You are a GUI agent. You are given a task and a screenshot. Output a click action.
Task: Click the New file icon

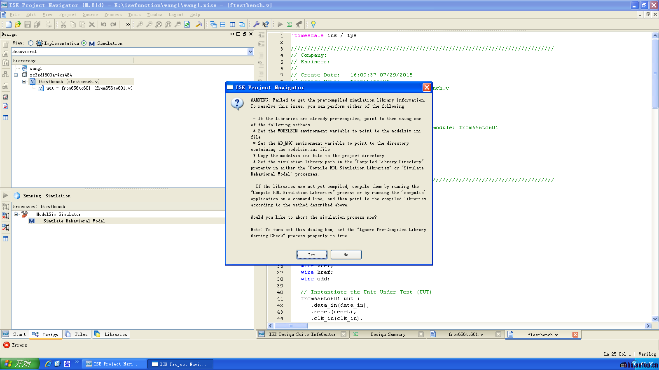pyautogui.click(x=8, y=25)
